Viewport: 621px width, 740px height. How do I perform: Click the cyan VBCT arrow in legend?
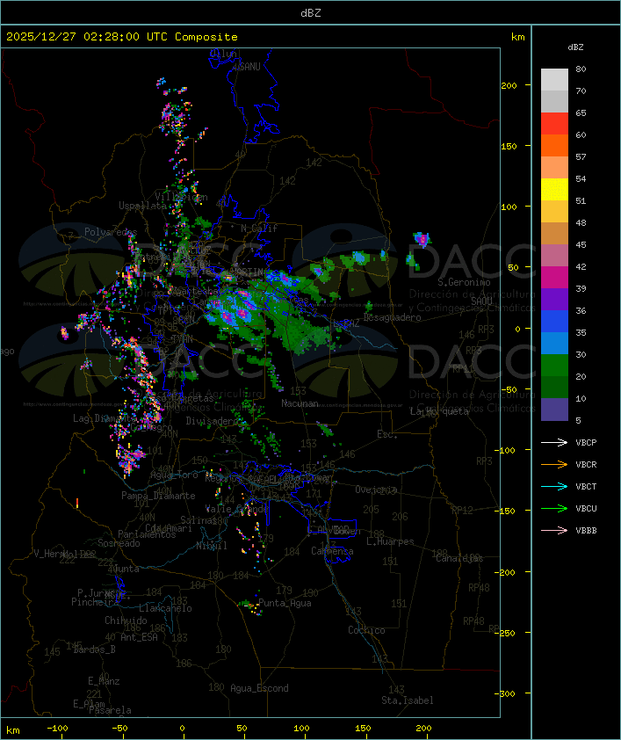(x=554, y=486)
